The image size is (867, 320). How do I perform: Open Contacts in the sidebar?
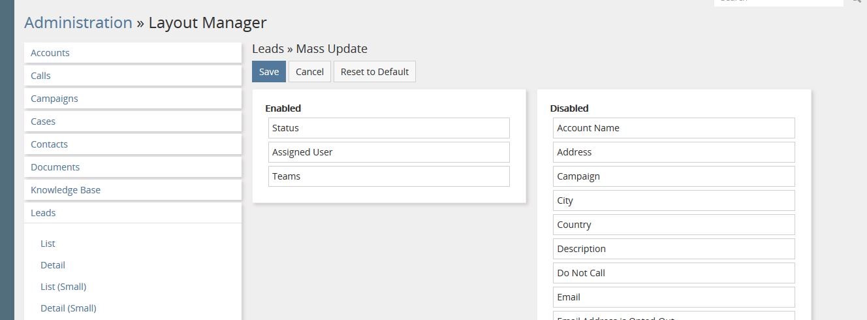[49, 144]
